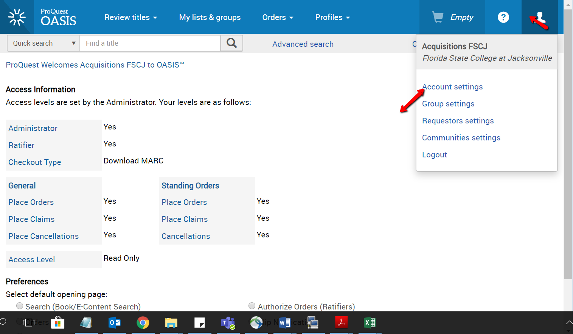
Task: Click the Access Level label
Action: [32, 260]
